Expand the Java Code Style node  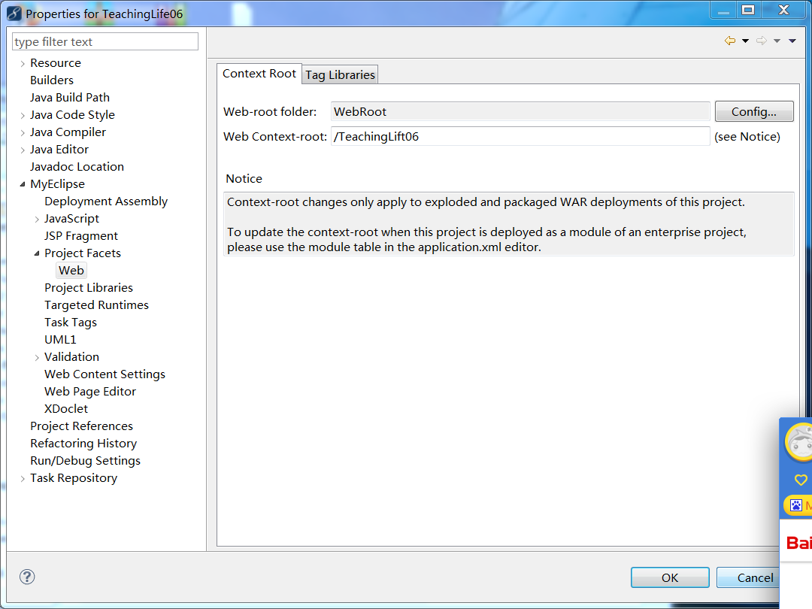(x=23, y=116)
